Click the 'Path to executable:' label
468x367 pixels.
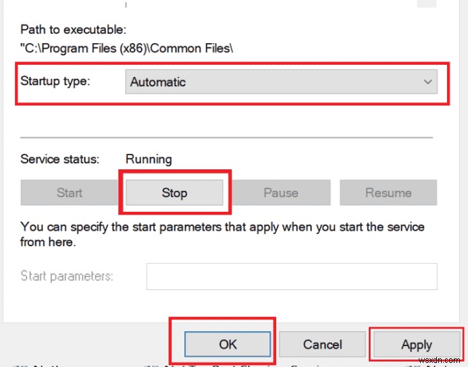click(74, 30)
